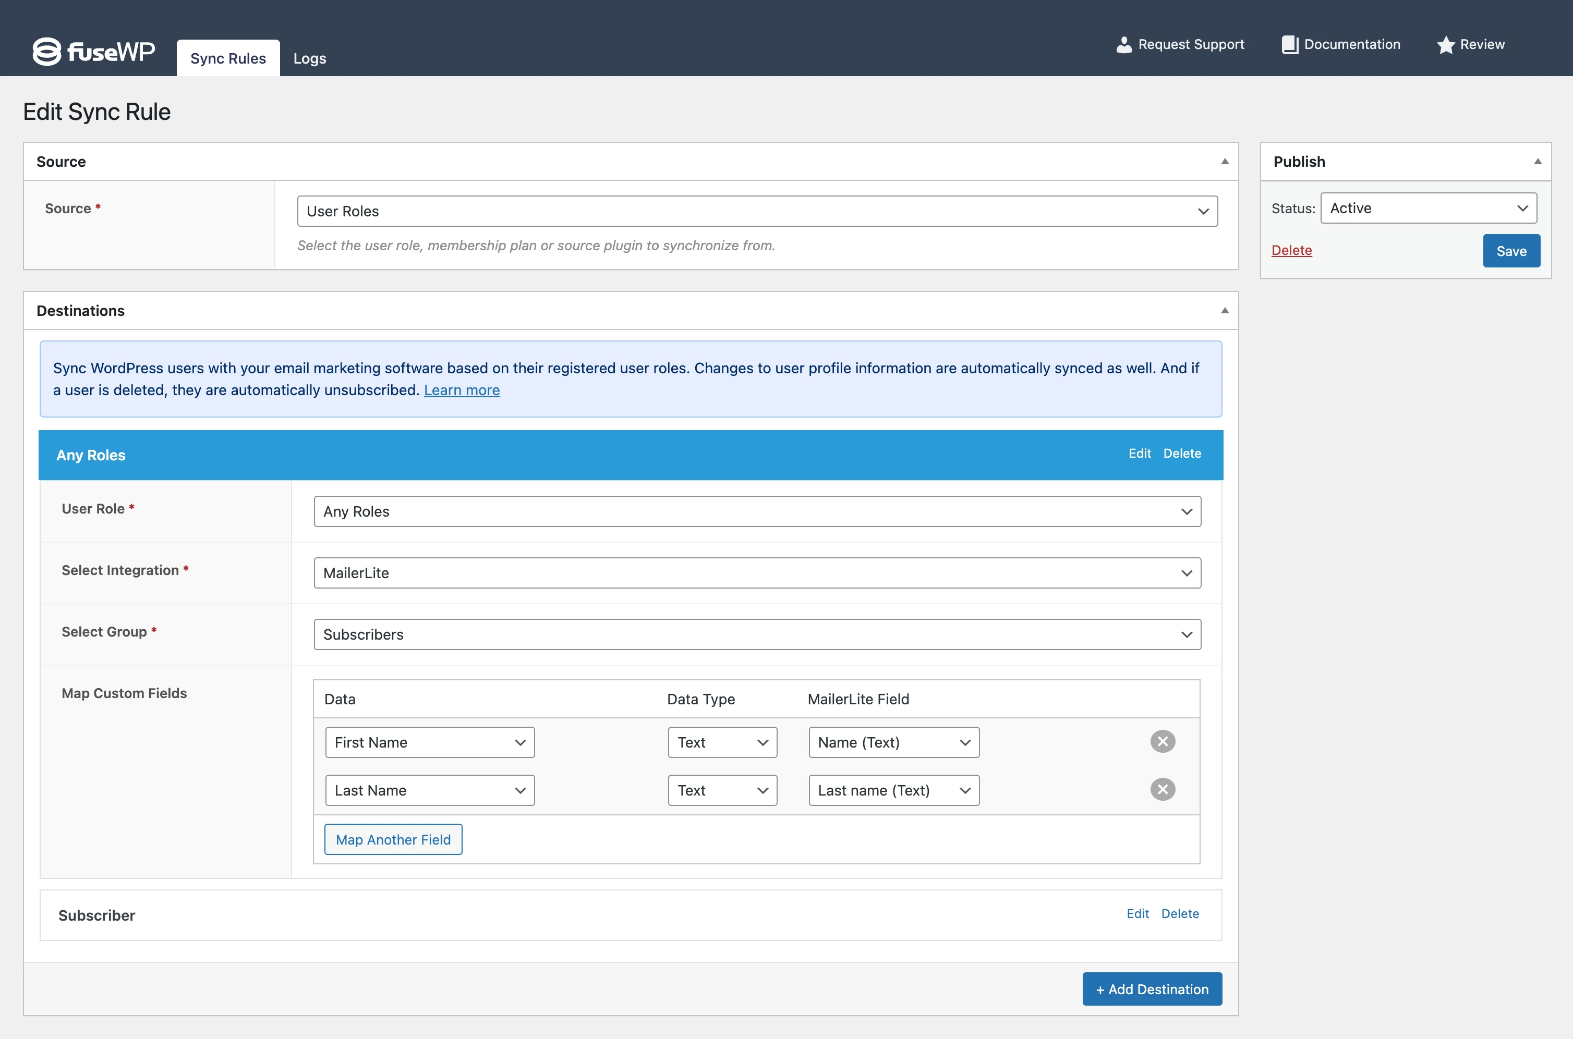The height and width of the screenshot is (1039, 1573).
Task: Click the Review star icon
Action: 1446,44
